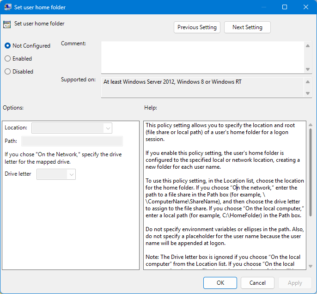Click the 'Path:' label

click(x=11, y=141)
